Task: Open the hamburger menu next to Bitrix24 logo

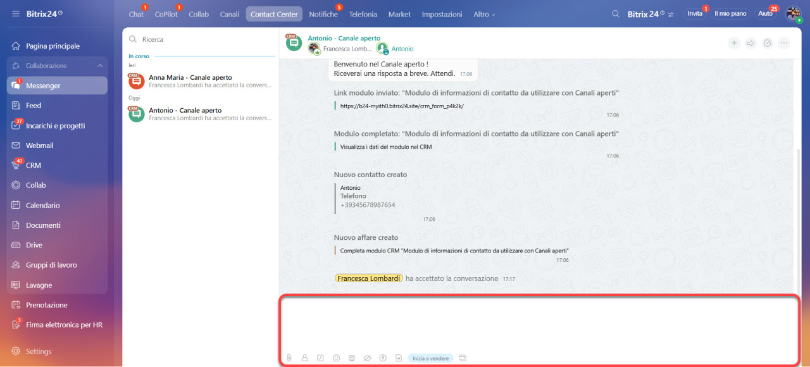Action: 15,13
